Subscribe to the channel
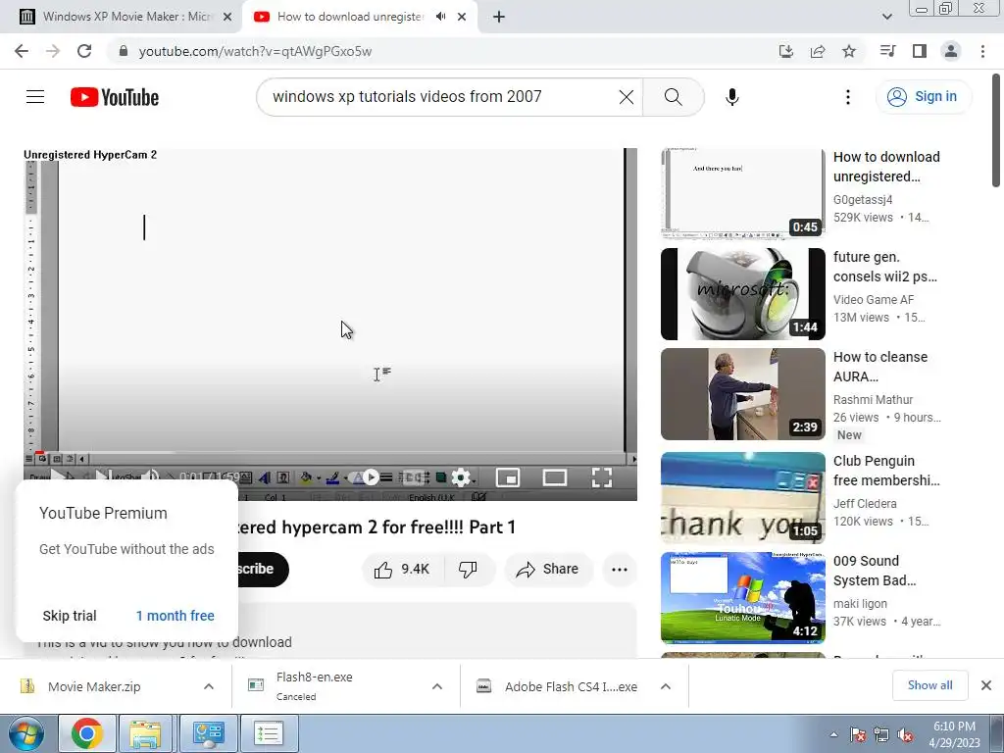 coord(263,570)
